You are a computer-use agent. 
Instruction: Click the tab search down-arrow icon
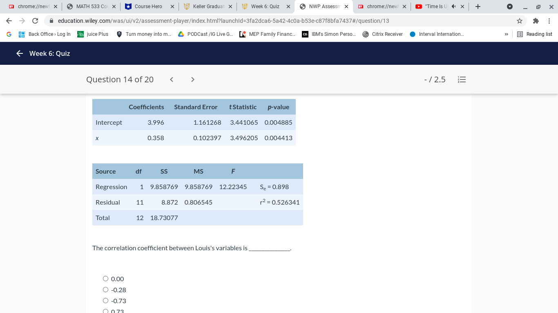pyautogui.click(x=509, y=7)
